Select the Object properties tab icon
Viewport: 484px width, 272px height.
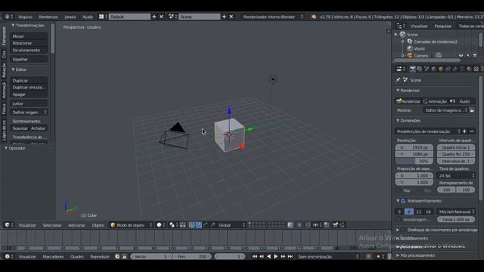click(441, 69)
